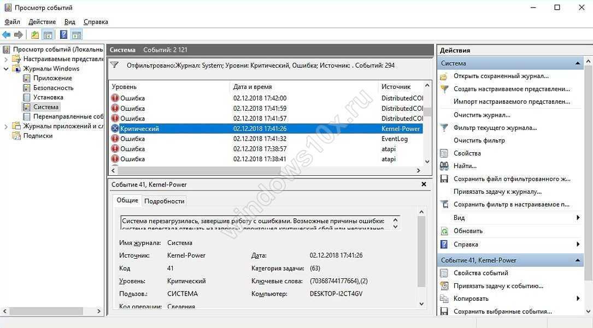Click 'Очистить журнал...' action

coord(482,115)
